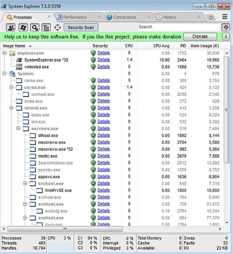The width and height of the screenshot is (233, 254).
Task: Click the vmtoolsd.exe vm icon
Action: pyautogui.click(x=19, y=67)
